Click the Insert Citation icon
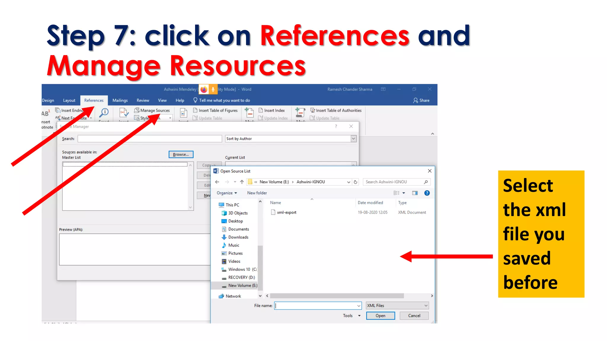The width and height of the screenshot is (607, 341). (124, 113)
